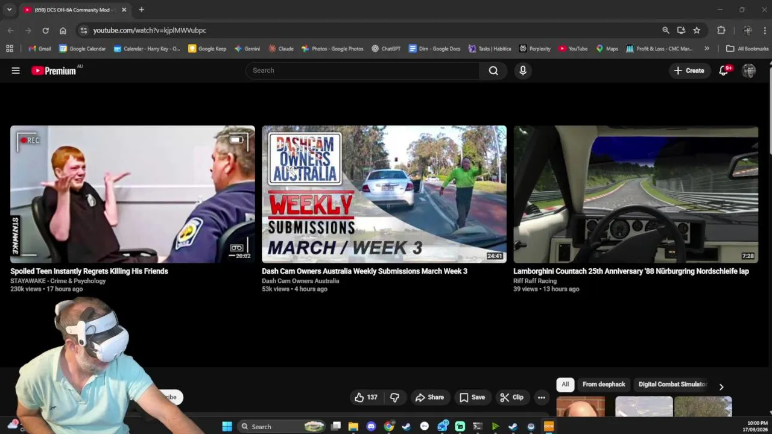
Task: Switch to the orange DCS taskbar app
Action: 549,426
